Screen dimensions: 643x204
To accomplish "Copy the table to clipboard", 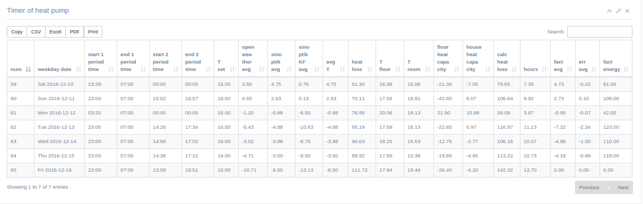I will pos(17,32).
